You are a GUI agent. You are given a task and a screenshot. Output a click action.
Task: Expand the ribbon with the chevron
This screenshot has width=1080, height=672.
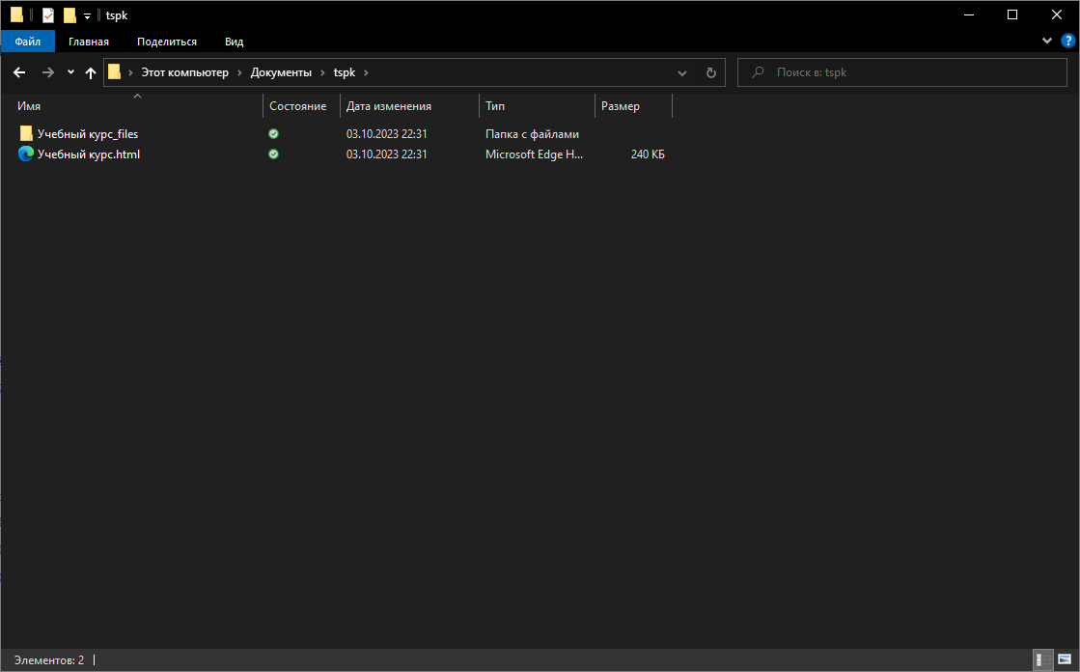(x=1048, y=42)
